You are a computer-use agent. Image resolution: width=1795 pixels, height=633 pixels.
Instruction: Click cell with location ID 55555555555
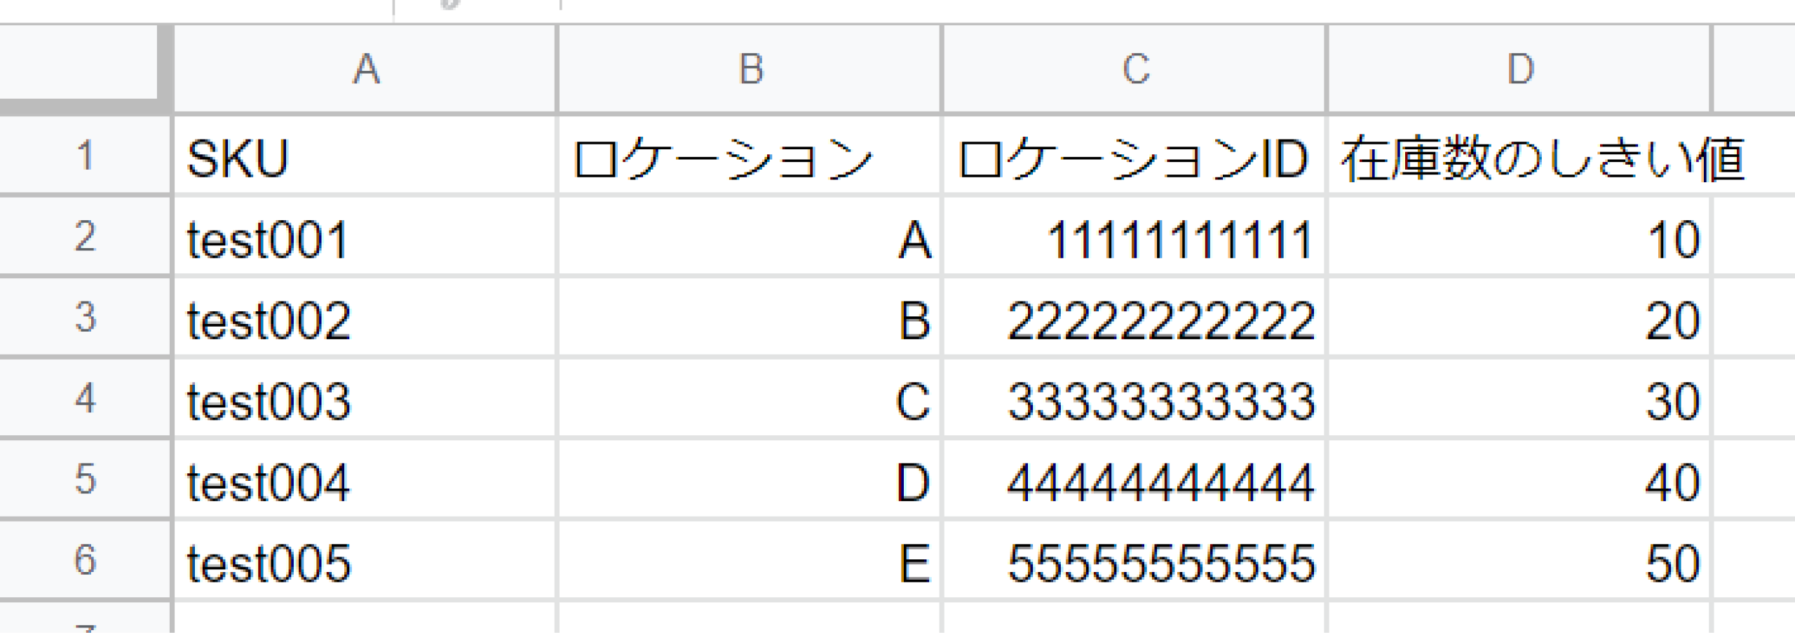tap(1134, 562)
